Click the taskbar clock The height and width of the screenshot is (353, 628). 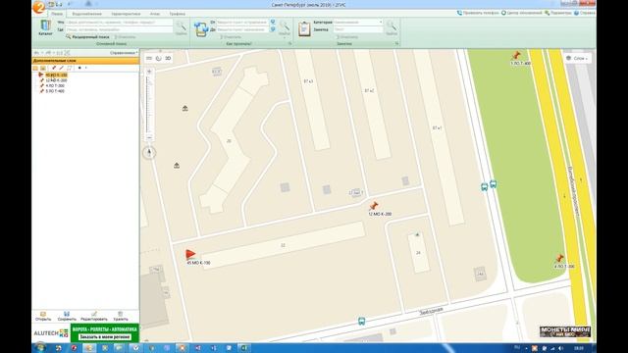pyautogui.click(x=578, y=348)
